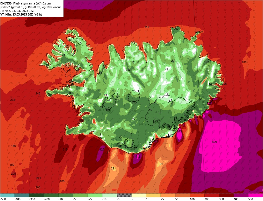Click the -127 value on the south coast

[x=134, y=148]
